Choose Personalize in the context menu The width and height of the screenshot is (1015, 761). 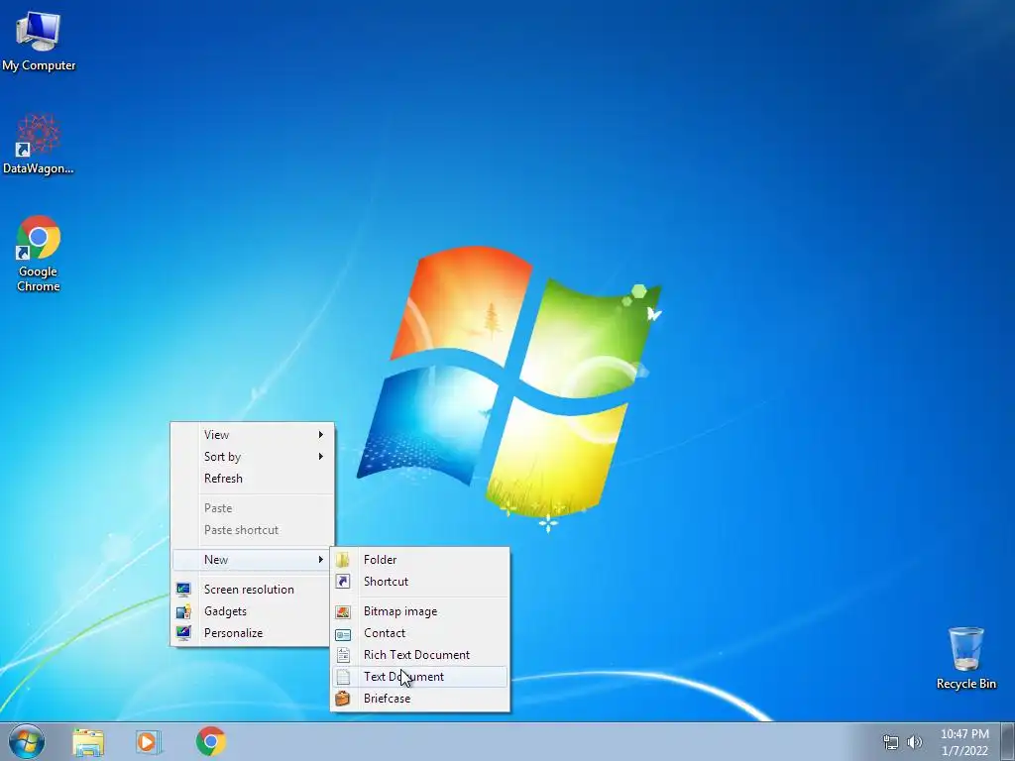click(x=253, y=633)
